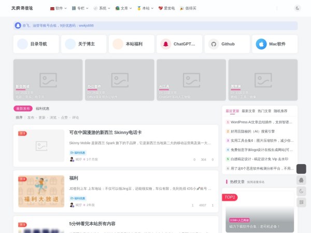Sort posts by 发布
The height and width of the screenshot is (233, 311).
click(x=31, y=118)
